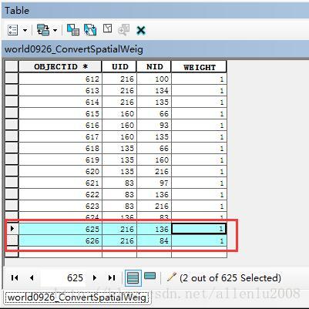Click the grayed Zoom To Selected icon
The height and width of the screenshot is (309, 309).
pos(123,30)
